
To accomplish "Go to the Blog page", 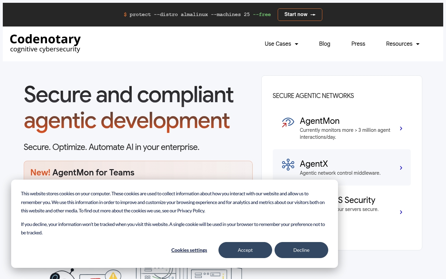I will pyautogui.click(x=325, y=44).
